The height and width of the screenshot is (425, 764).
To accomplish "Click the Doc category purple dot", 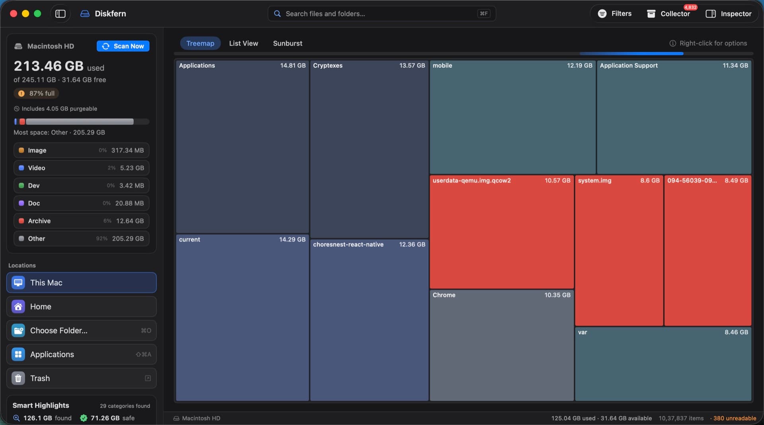I will (x=21, y=203).
